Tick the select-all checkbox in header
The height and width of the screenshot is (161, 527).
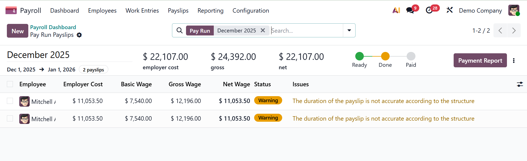click(x=10, y=84)
